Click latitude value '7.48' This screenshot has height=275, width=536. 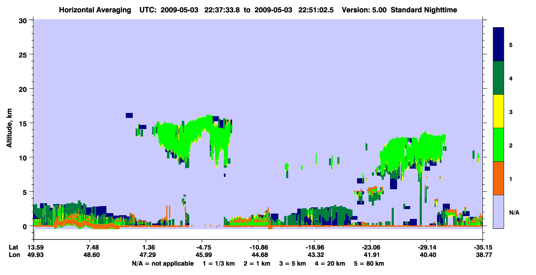pyautogui.click(x=92, y=247)
